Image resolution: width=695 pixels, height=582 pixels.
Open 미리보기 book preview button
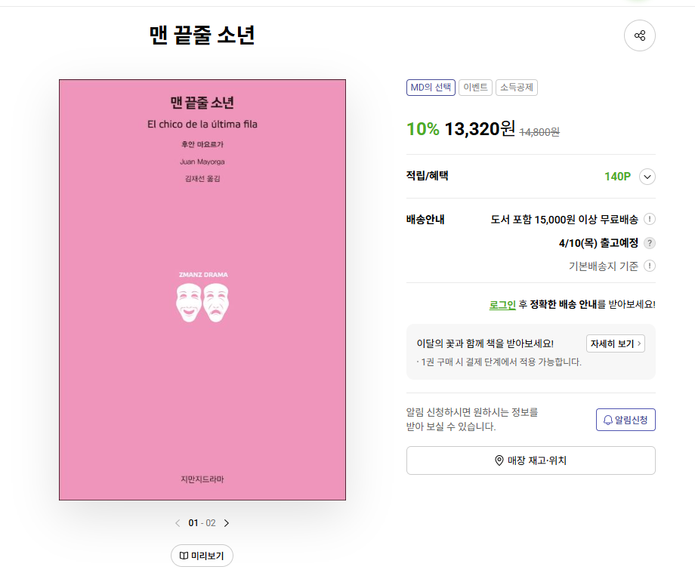(202, 556)
